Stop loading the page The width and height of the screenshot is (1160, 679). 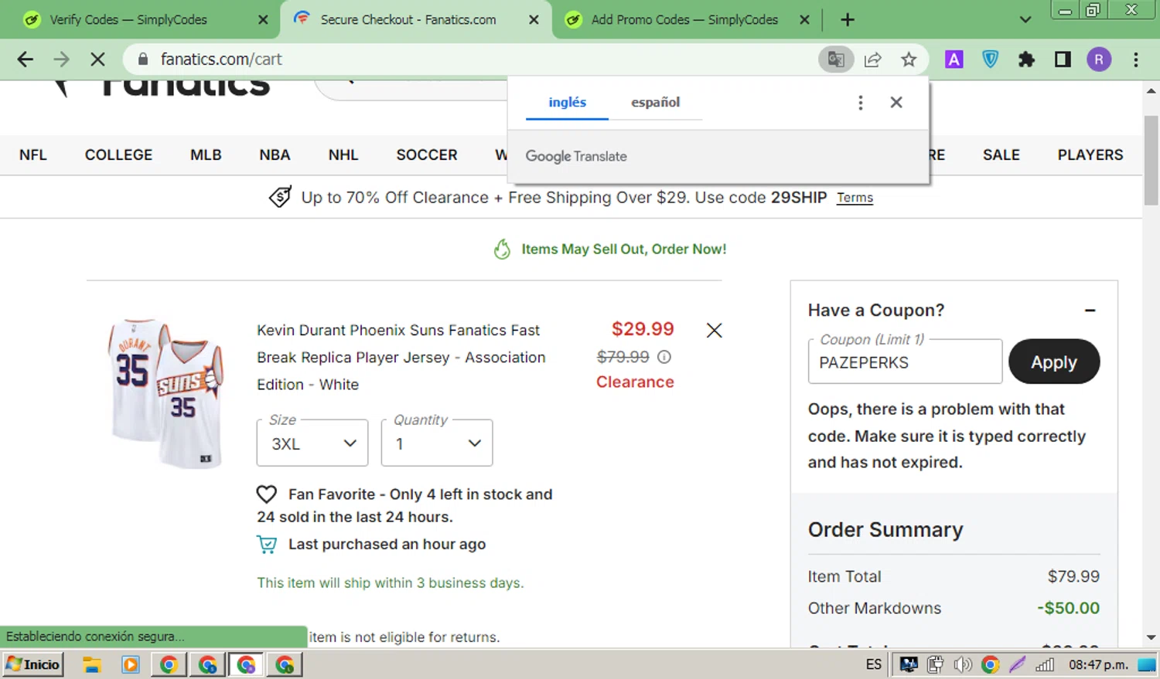point(97,59)
